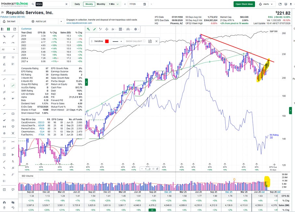The width and height of the screenshot is (295, 212).
Task: Open ADUR ticker link in Top RS group
Action: 41,126
